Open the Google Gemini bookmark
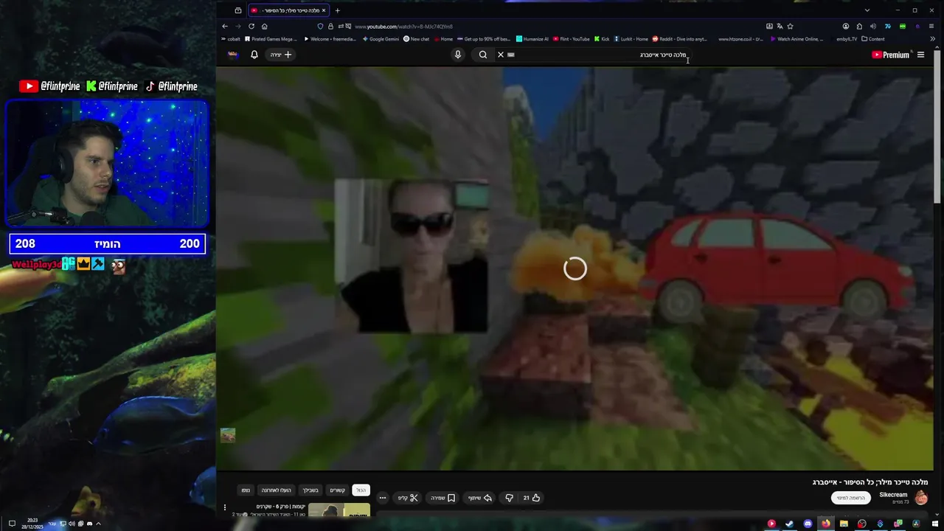Screen dimensions: 944x531 coord(381,39)
